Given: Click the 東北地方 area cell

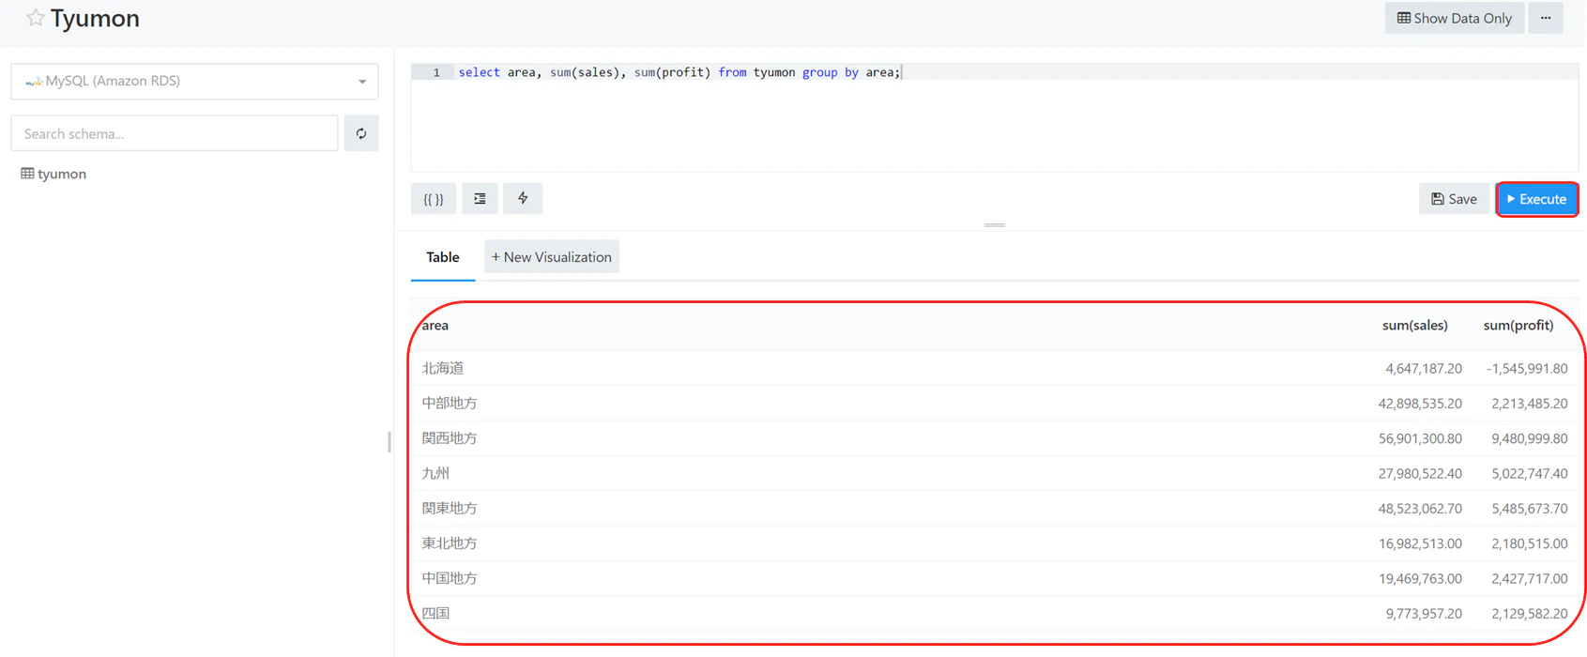Looking at the screenshot, I should click(x=450, y=543).
